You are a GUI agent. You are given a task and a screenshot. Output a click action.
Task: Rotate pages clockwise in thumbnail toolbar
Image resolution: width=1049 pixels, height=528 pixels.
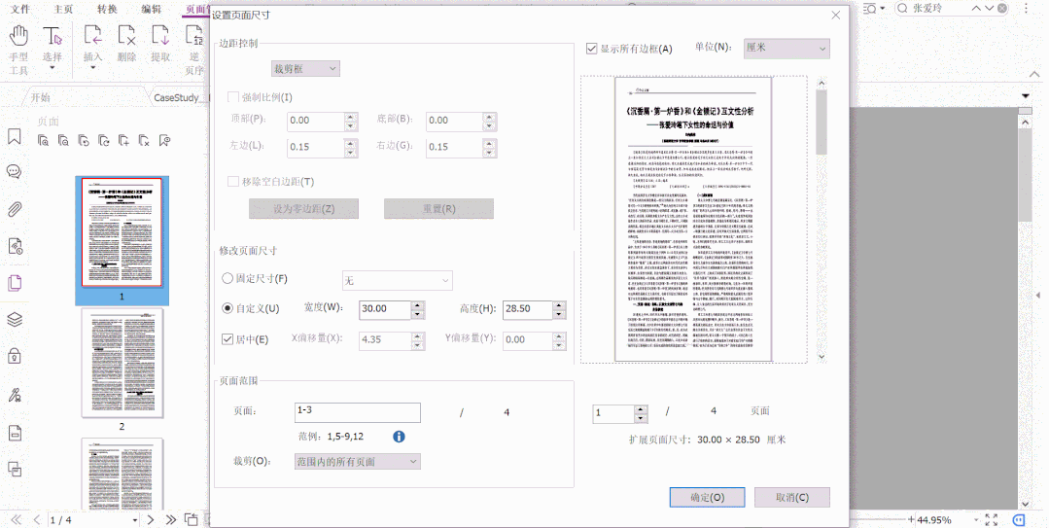pos(104,141)
